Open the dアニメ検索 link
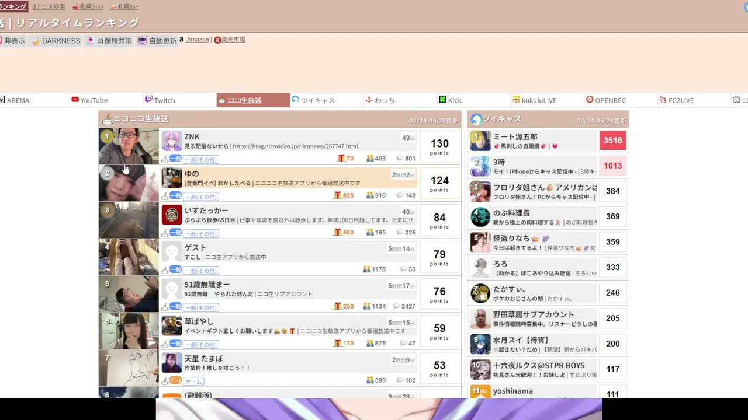Image resolution: width=748 pixels, height=420 pixels. 49,7
